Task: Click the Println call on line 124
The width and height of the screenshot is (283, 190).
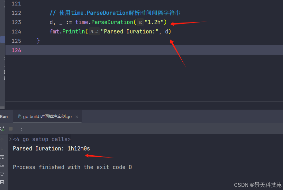Action: pyautogui.click(x=74, y=32)
